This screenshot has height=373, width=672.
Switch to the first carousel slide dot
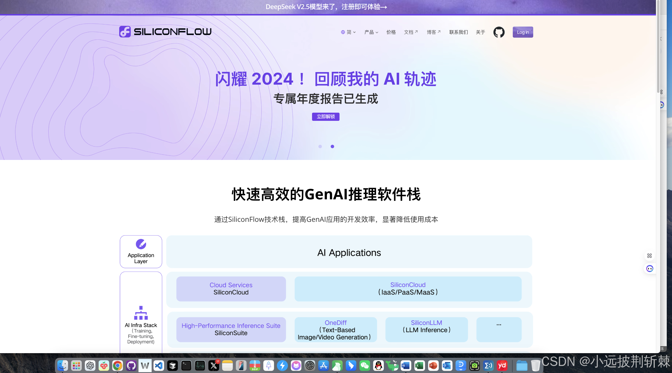click(320, 147)
